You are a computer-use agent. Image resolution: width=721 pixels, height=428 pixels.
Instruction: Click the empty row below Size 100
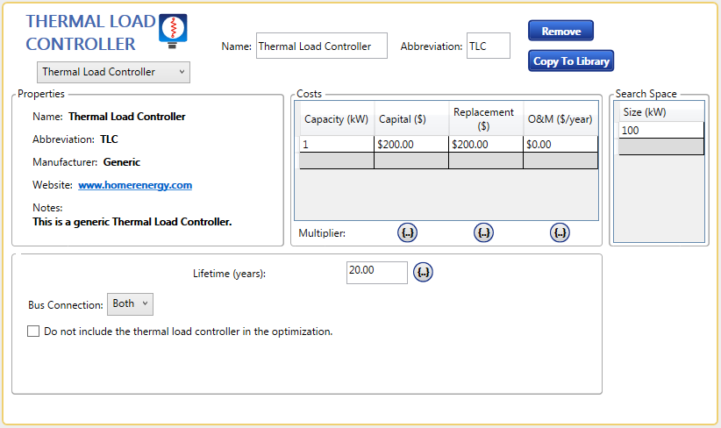(x=660, y=146)
